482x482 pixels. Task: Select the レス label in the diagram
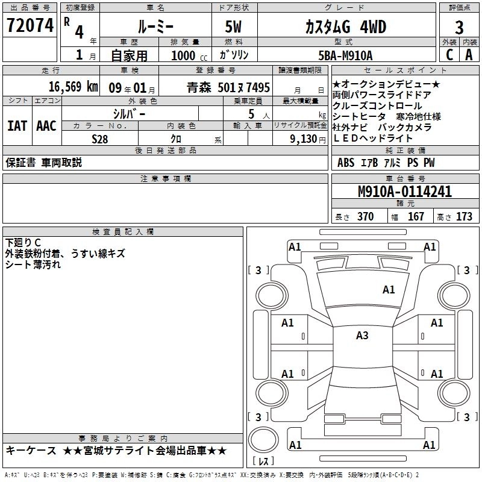[x=263, y=461]
